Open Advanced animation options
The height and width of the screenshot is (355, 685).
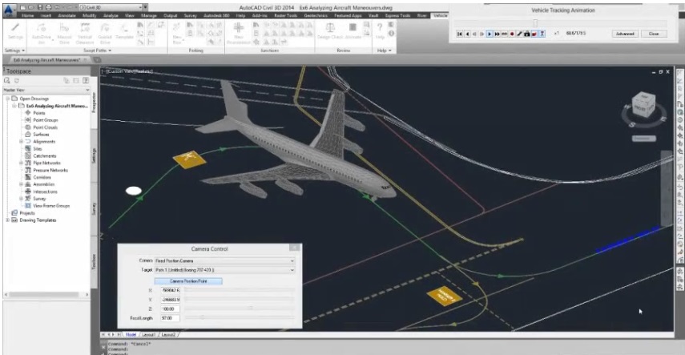625,34
